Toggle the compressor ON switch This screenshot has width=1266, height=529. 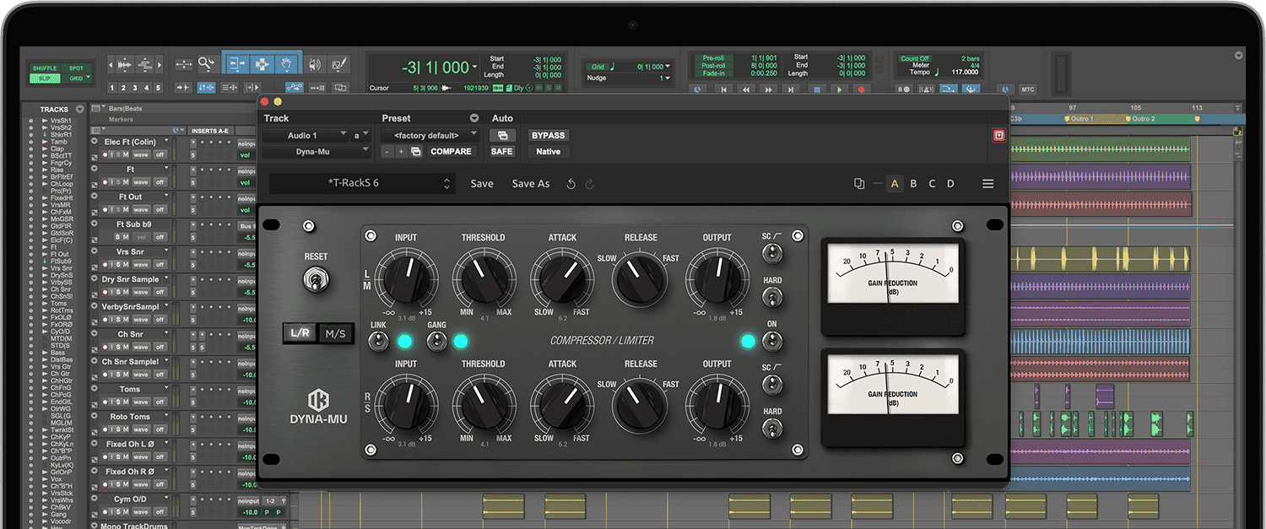pyautogui.click(x=771, y=341)
